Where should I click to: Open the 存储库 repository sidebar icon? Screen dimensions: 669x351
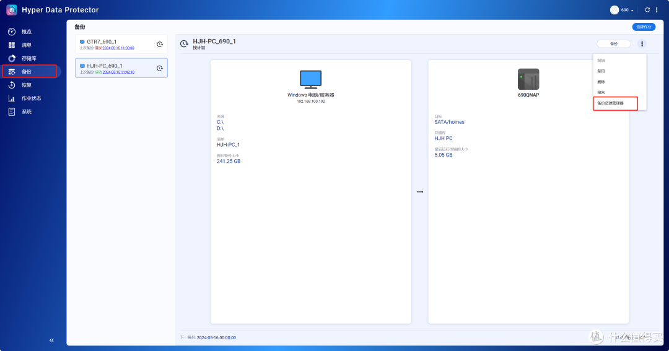(12, 58)
